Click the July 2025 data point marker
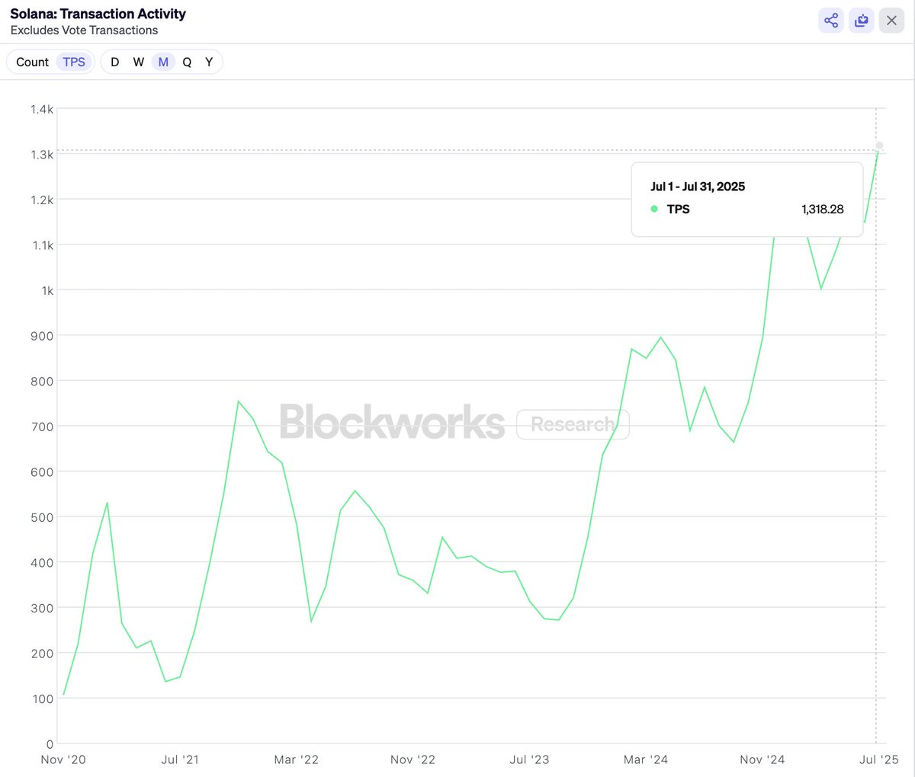This screenshot has width=915, height=777. (879, 145)
